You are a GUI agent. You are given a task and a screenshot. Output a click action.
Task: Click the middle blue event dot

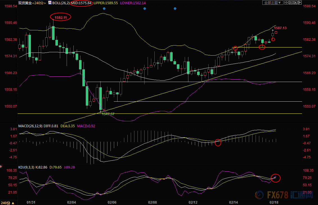point(145,8)
